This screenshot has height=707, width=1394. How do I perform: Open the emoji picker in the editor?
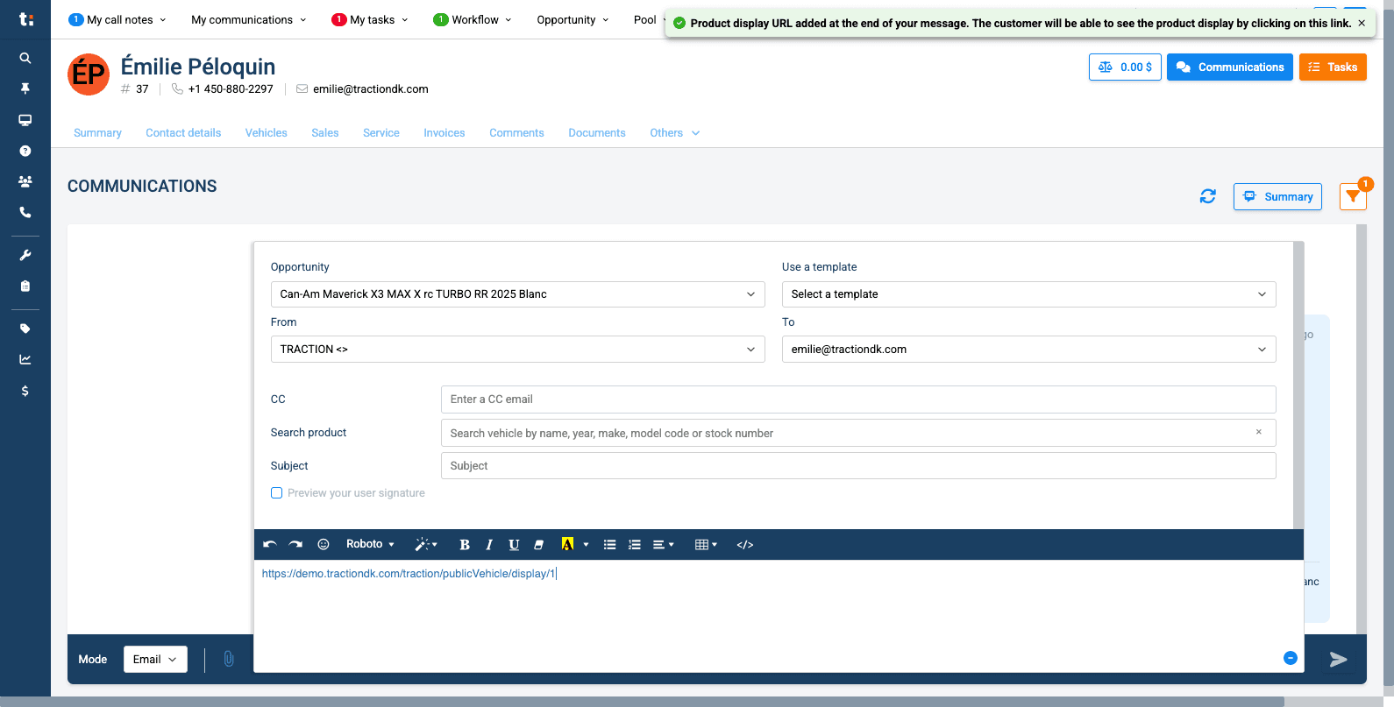tap(324, 544)
